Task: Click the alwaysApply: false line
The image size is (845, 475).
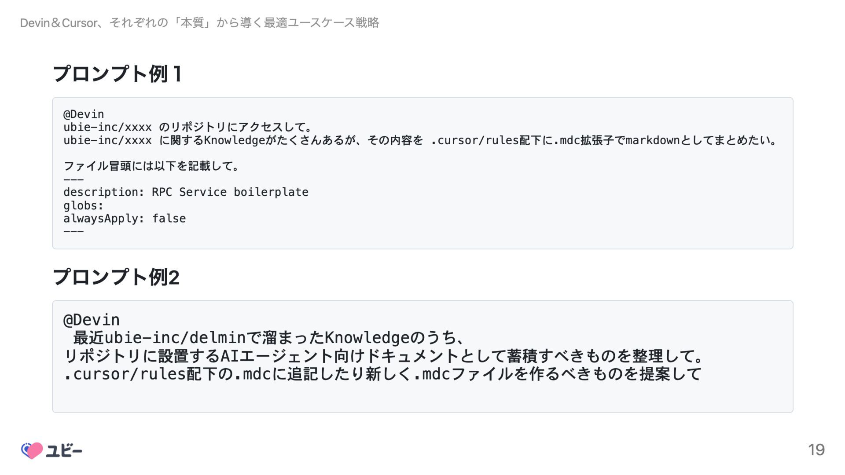Action: click(x=125, y=219)
